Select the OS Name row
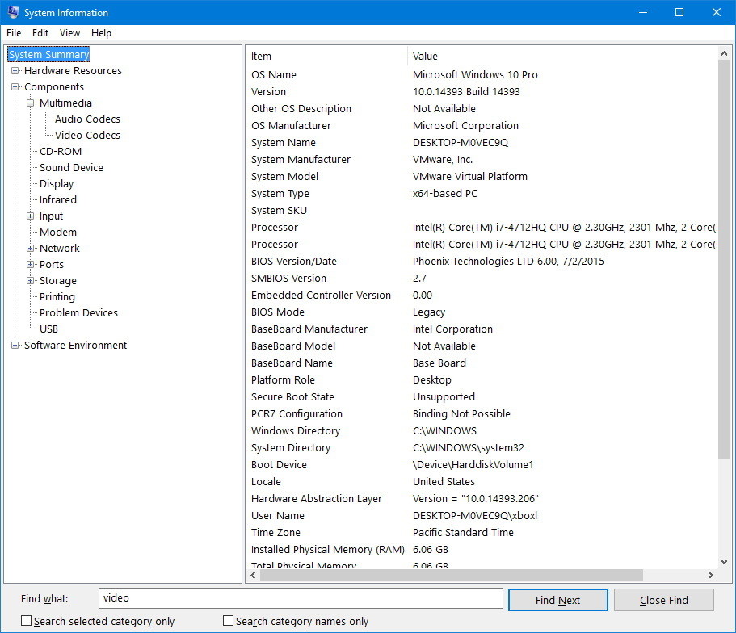The image size is (736, 633). click(x=482, y=75)
